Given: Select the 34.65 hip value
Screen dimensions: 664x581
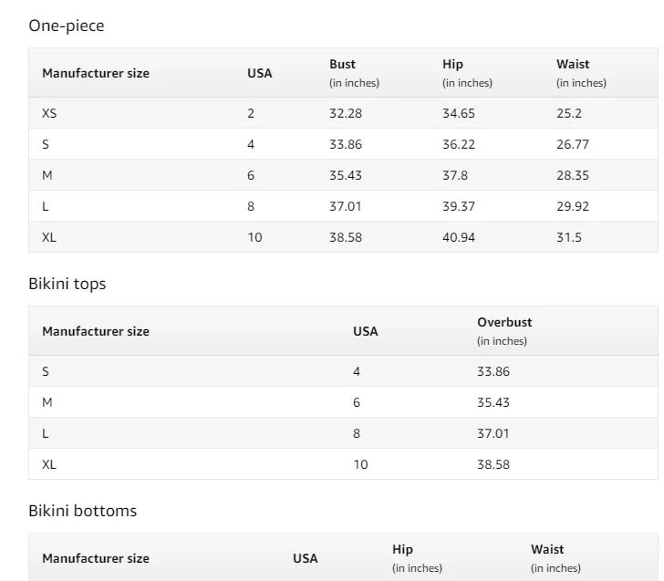Looking at the screenshot, I should [459, 114].
